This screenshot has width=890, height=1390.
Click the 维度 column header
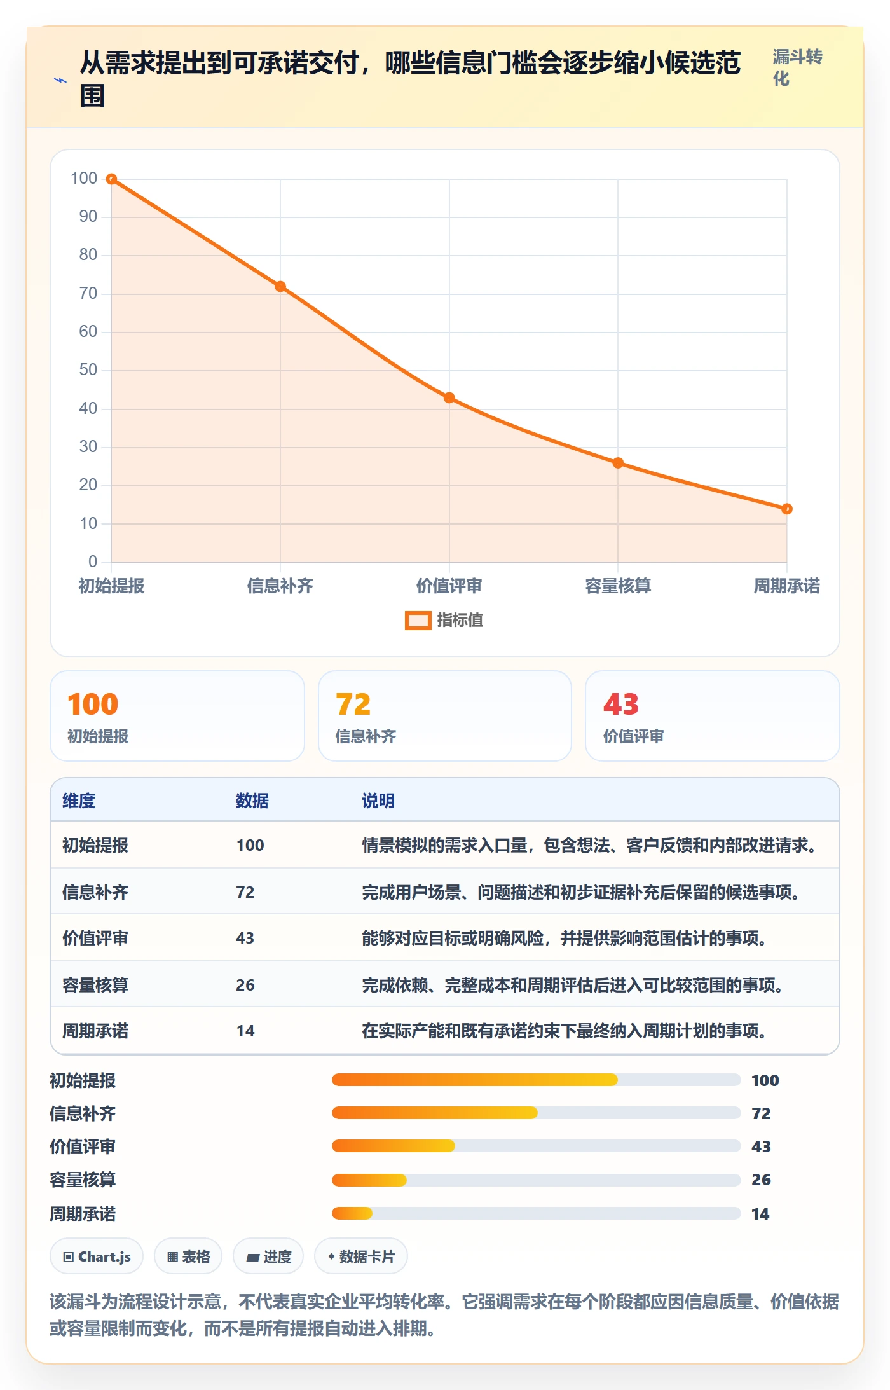(x=79, y=801)
